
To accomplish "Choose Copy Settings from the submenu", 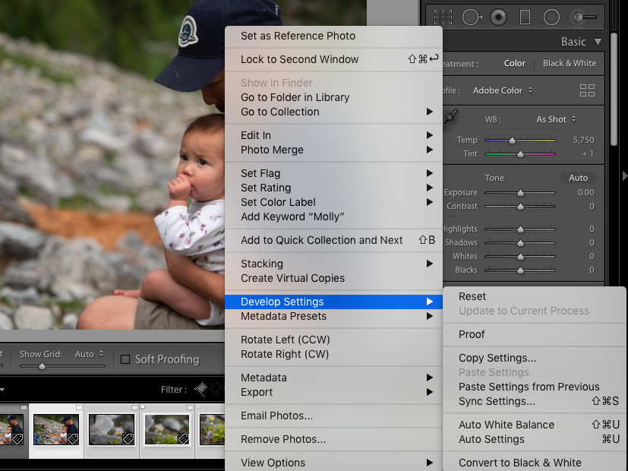I will tap(497, 358).
